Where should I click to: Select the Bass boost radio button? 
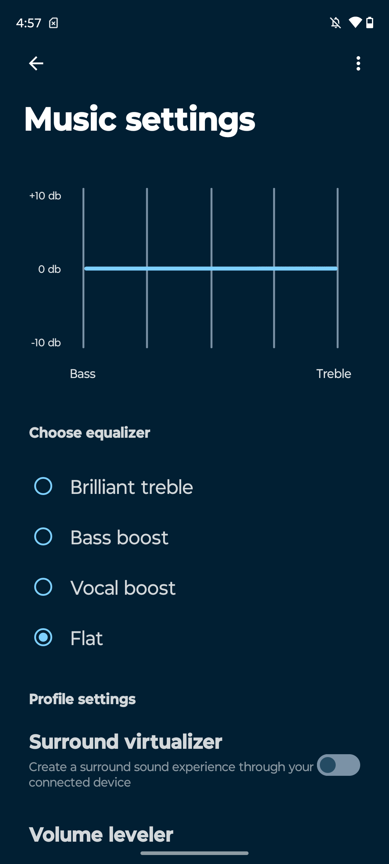tap(43, 537)
